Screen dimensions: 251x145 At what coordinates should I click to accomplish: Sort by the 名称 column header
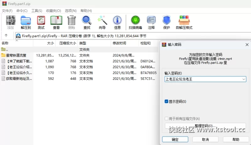pyautogui.click(x=17, y=43)
